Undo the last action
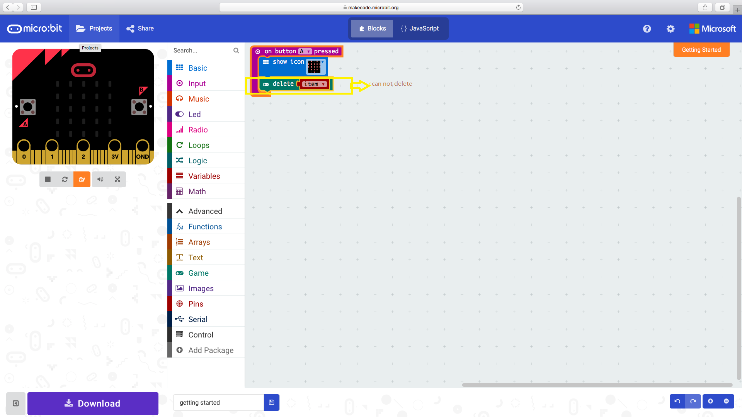742x417 pixels. tap(677, 401)
